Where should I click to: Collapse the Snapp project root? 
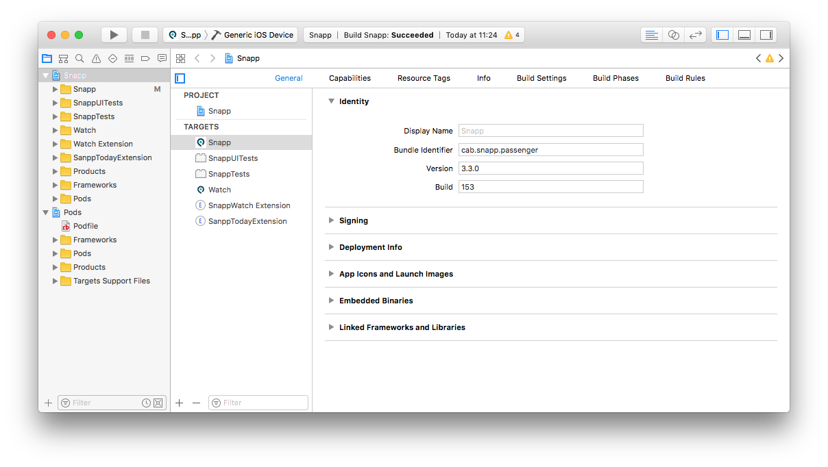pyautogui.click(x=46, y=75)
